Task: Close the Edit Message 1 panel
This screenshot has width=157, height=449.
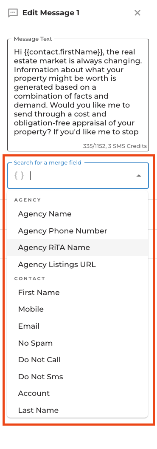Action: 137,13
